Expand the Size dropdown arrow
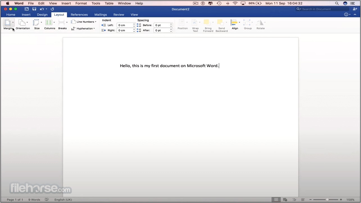 (x=41, y=22)
